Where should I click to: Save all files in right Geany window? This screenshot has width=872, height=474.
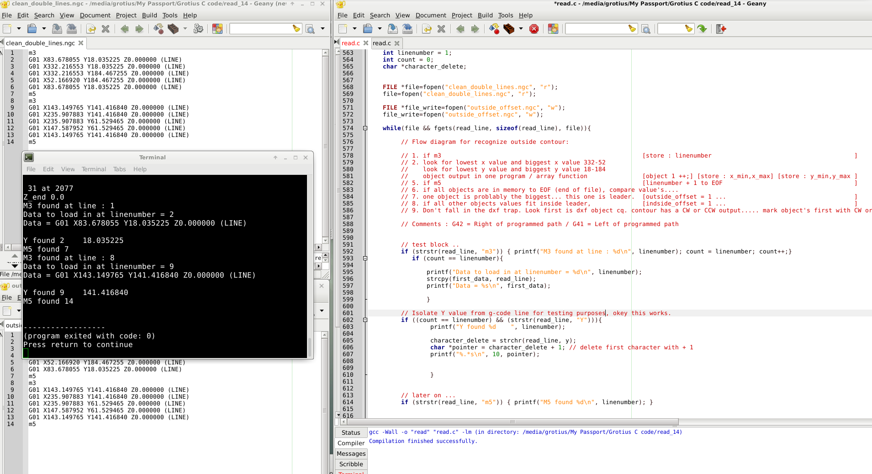(407, 29)
